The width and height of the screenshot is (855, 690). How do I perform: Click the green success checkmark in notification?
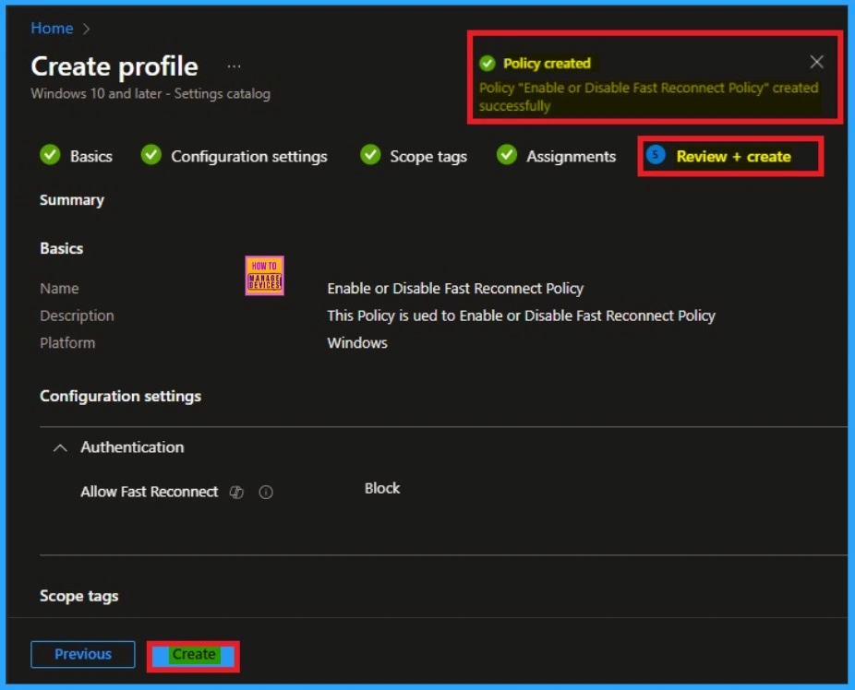pos(487,63)
